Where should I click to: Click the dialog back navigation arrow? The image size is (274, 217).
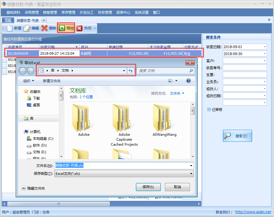tap(22, 71)
